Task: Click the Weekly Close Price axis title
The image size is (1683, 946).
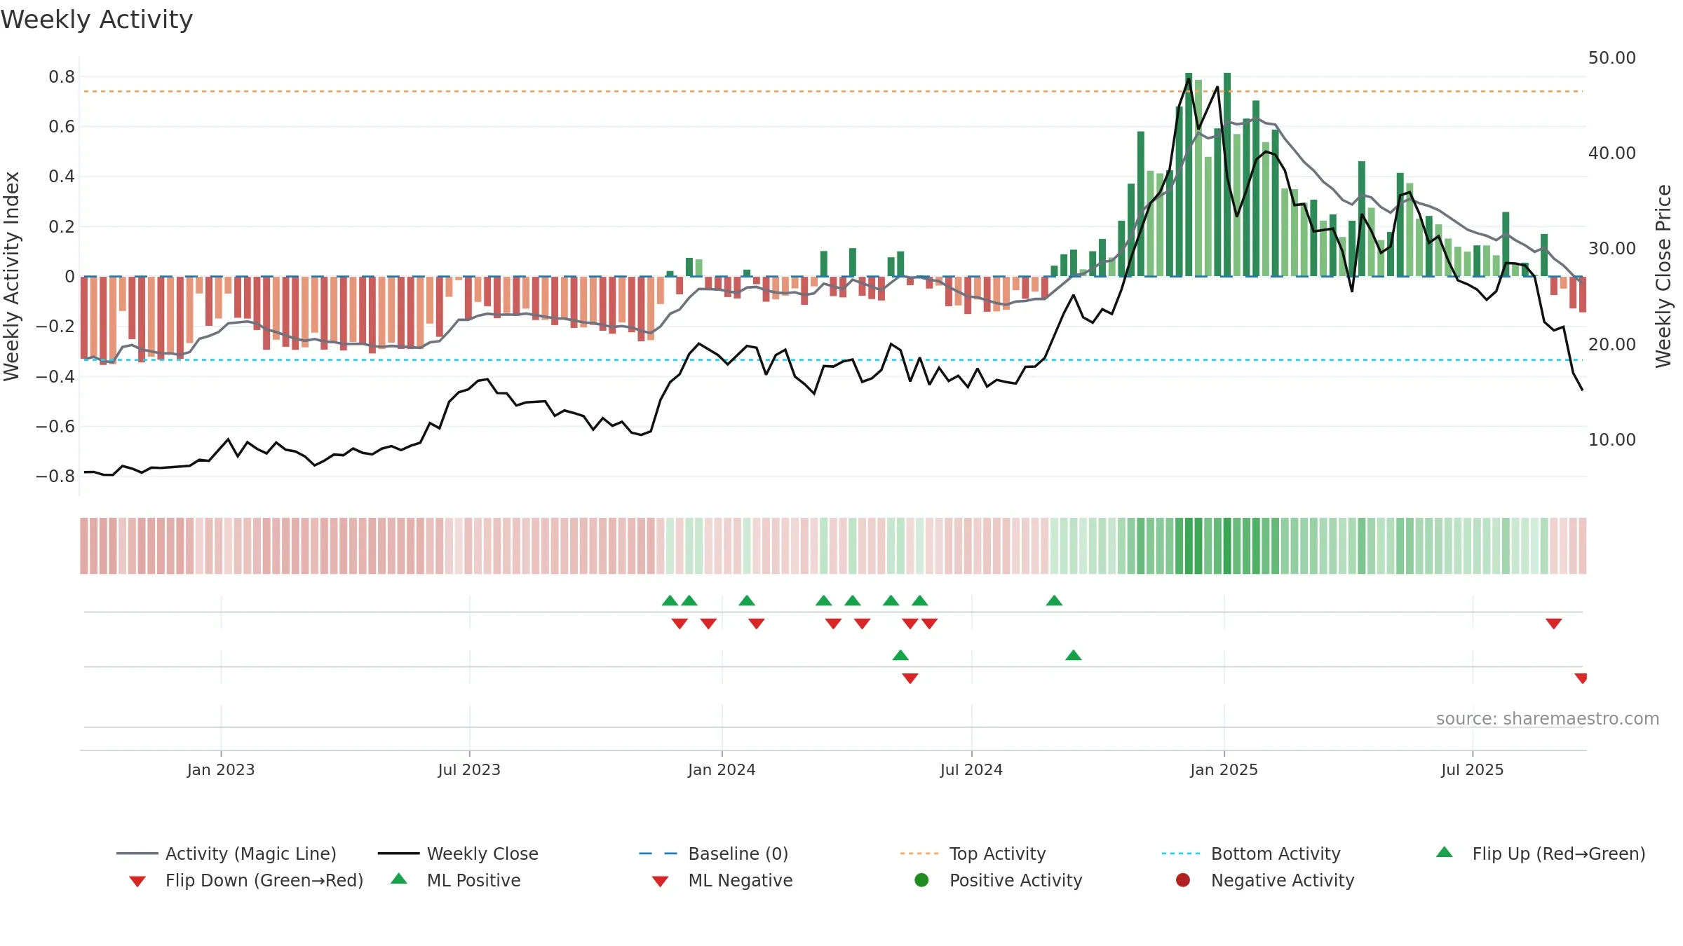Action: click(x=1663, y=276)
